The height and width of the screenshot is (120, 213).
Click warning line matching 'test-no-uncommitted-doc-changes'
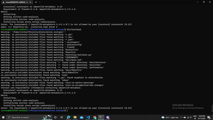[52, 85]
